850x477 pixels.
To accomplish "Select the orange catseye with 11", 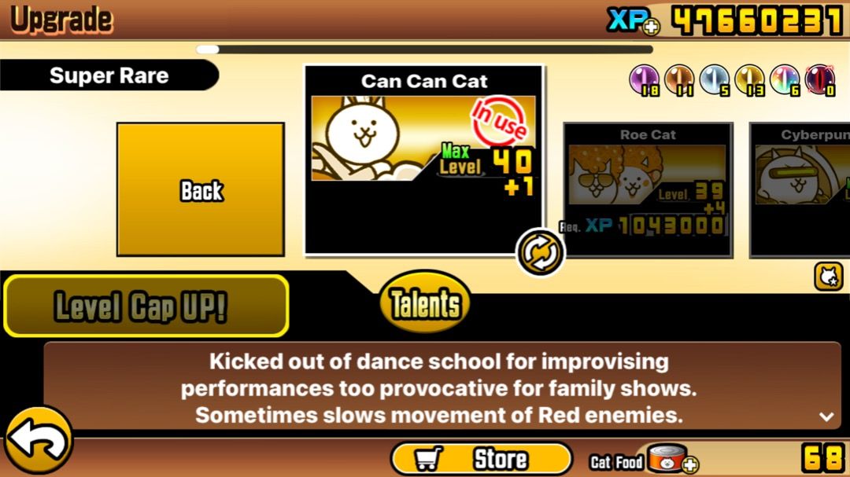I will tap(679, 79).
